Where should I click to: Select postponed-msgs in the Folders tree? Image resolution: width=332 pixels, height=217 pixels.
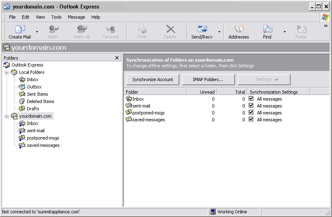click(x=43, y=138)
